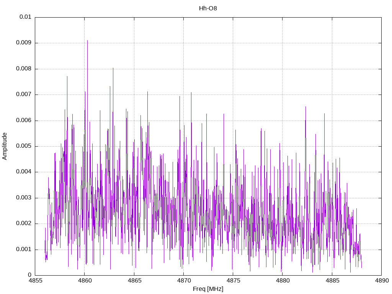Click the x-axis tick label 4885

coord(332,281)
